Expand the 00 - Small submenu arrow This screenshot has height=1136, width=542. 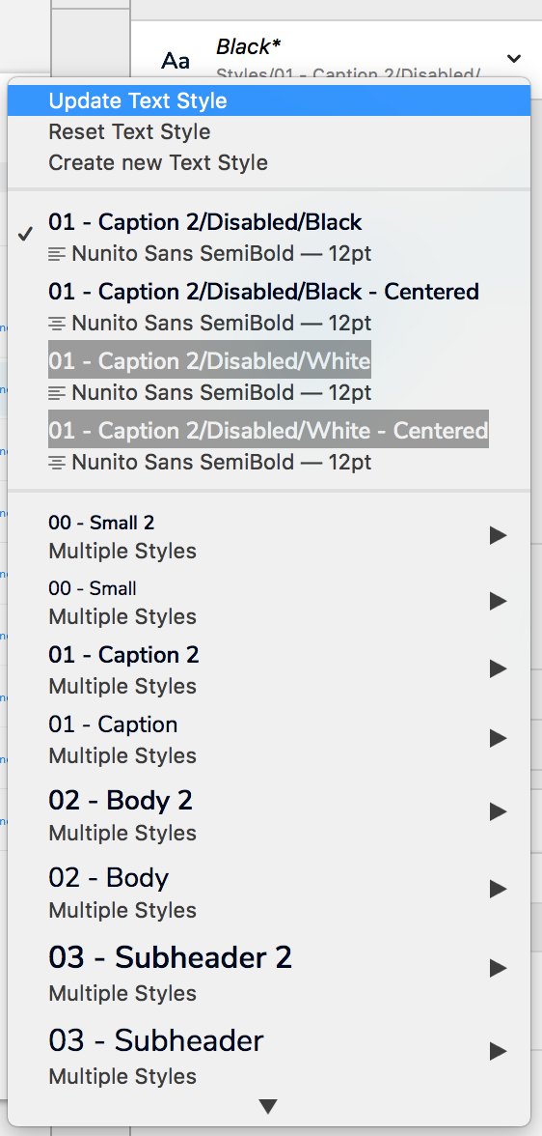pyautogui.click(x=498, y=601)
